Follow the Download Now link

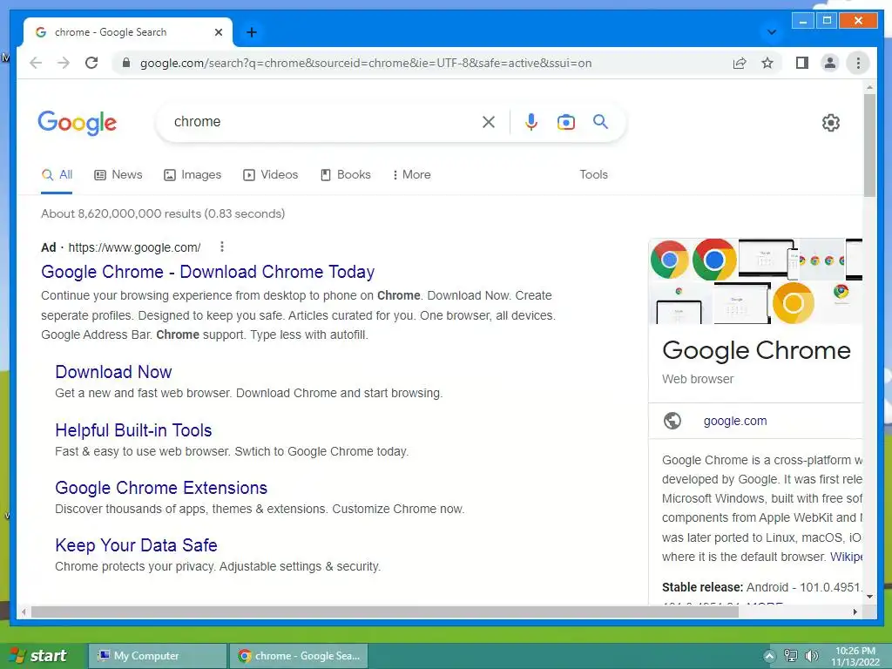tap(113, 372)
